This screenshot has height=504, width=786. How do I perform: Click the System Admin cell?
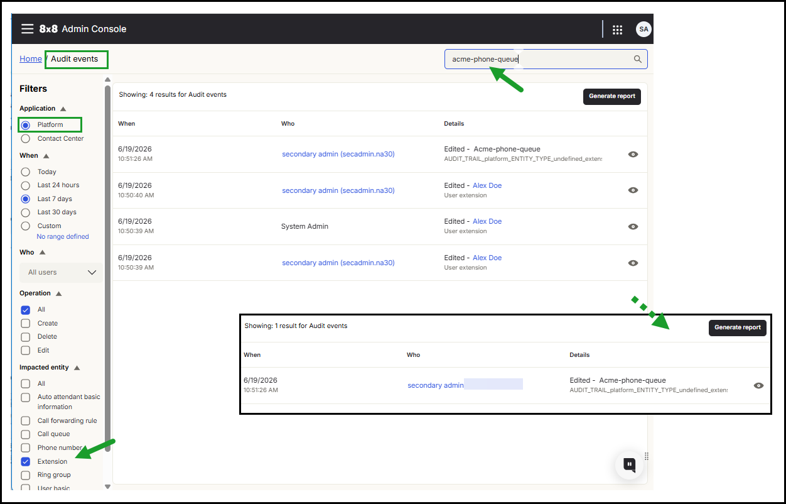click(x=305, y=226)
